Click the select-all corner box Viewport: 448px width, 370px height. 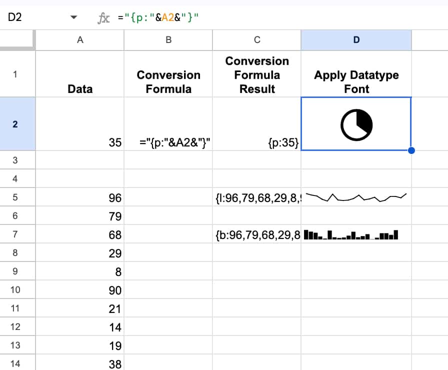click(x=17, y=40)
